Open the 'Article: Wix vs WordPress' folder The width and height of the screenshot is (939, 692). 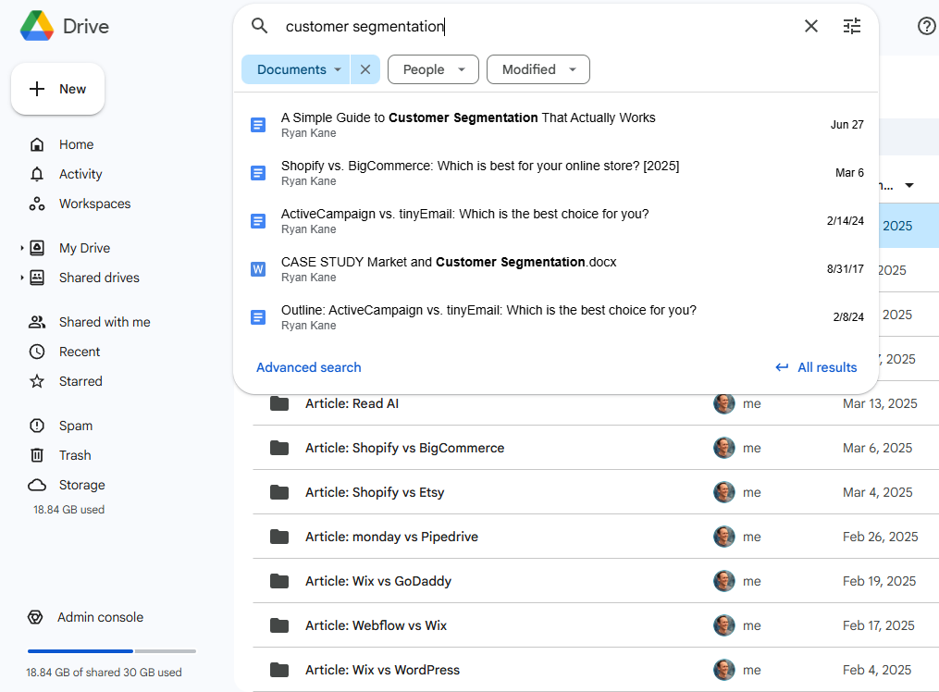click(x=383, y=670)
